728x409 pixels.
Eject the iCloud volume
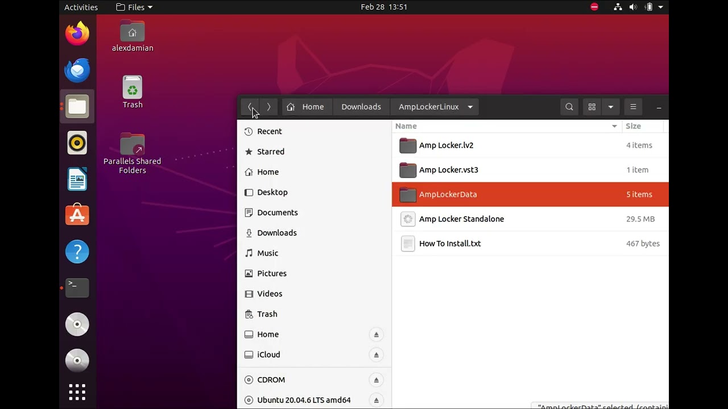click(x=376, y=355)
